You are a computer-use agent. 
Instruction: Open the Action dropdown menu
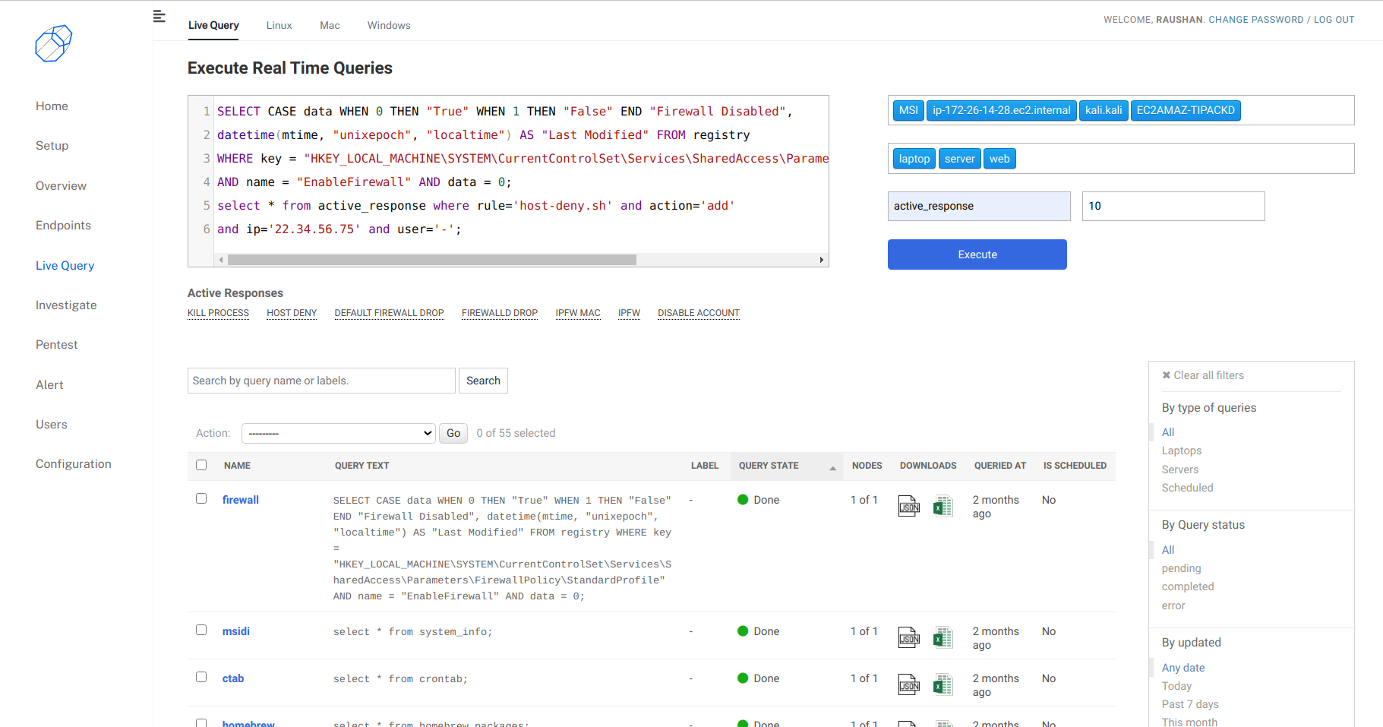pyautogui.click(x=338, y=433)
